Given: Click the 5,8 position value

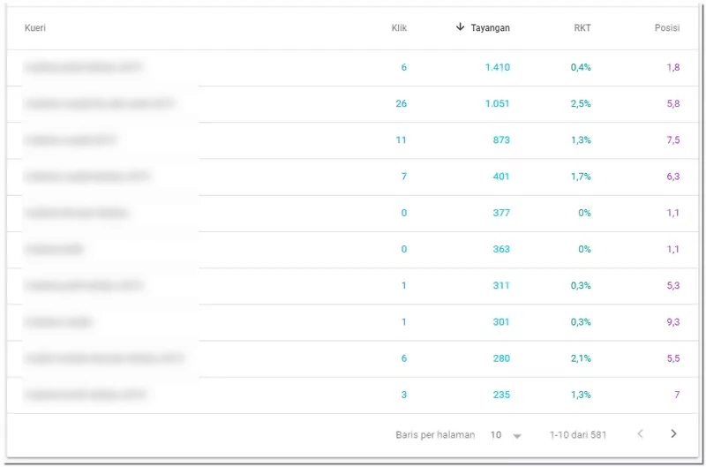Looking at the screenshot, I should pyautogui.click(x=673, y=103).
